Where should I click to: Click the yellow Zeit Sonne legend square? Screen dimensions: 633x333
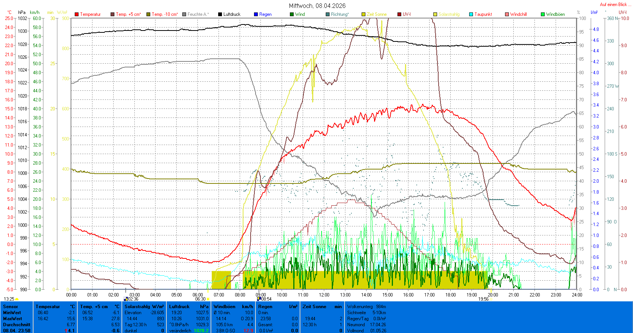coord(363,14)
